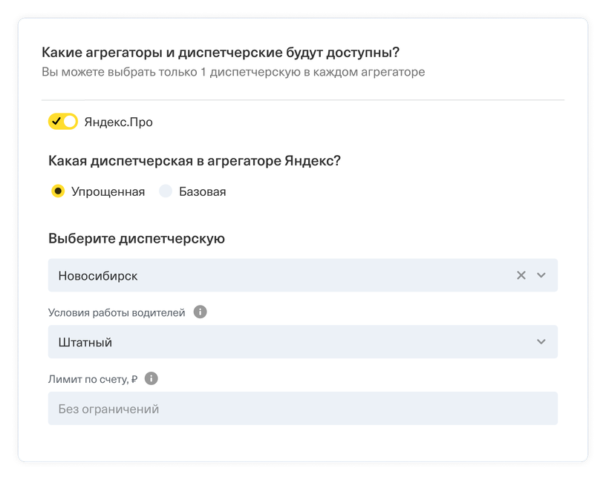Toggle the Яндекс.Про switch off
606x480 pixels.
(63, 122)
